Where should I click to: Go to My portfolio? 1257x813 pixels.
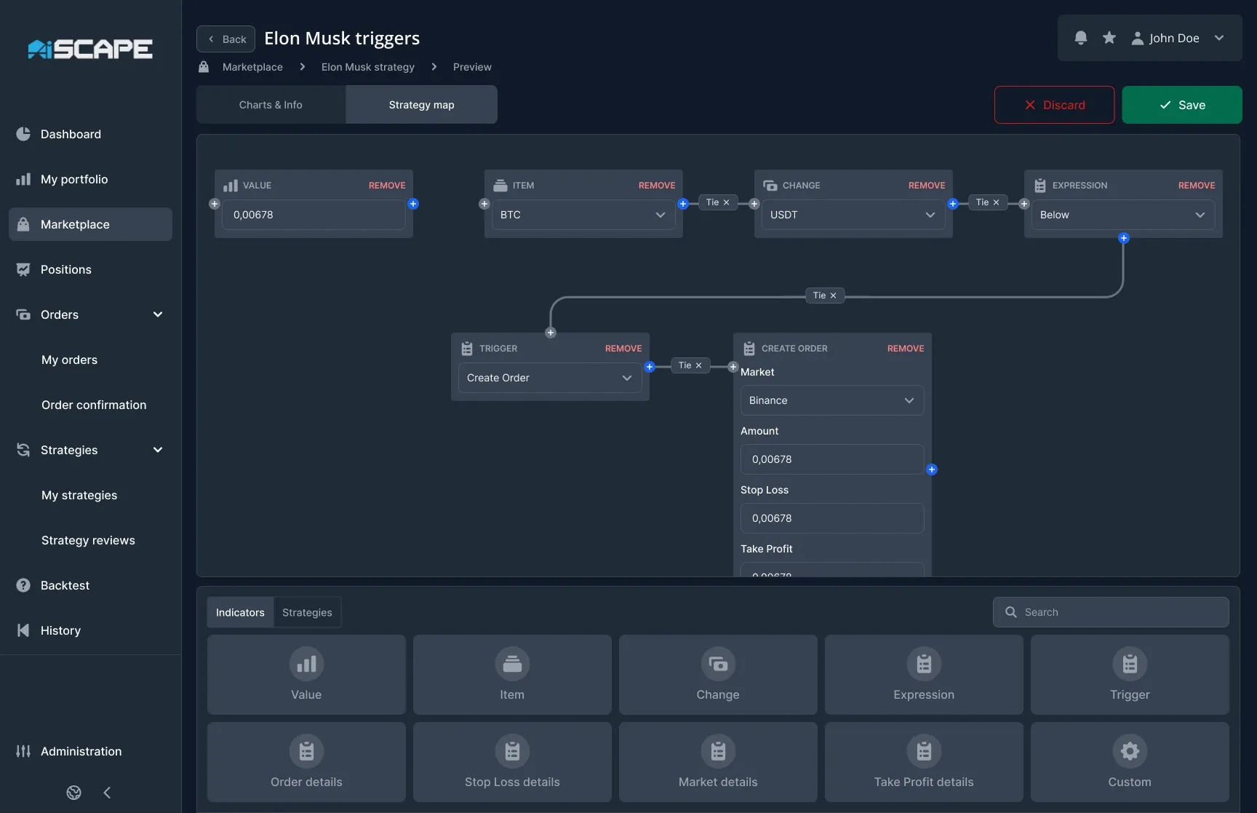tap(90, 179)
